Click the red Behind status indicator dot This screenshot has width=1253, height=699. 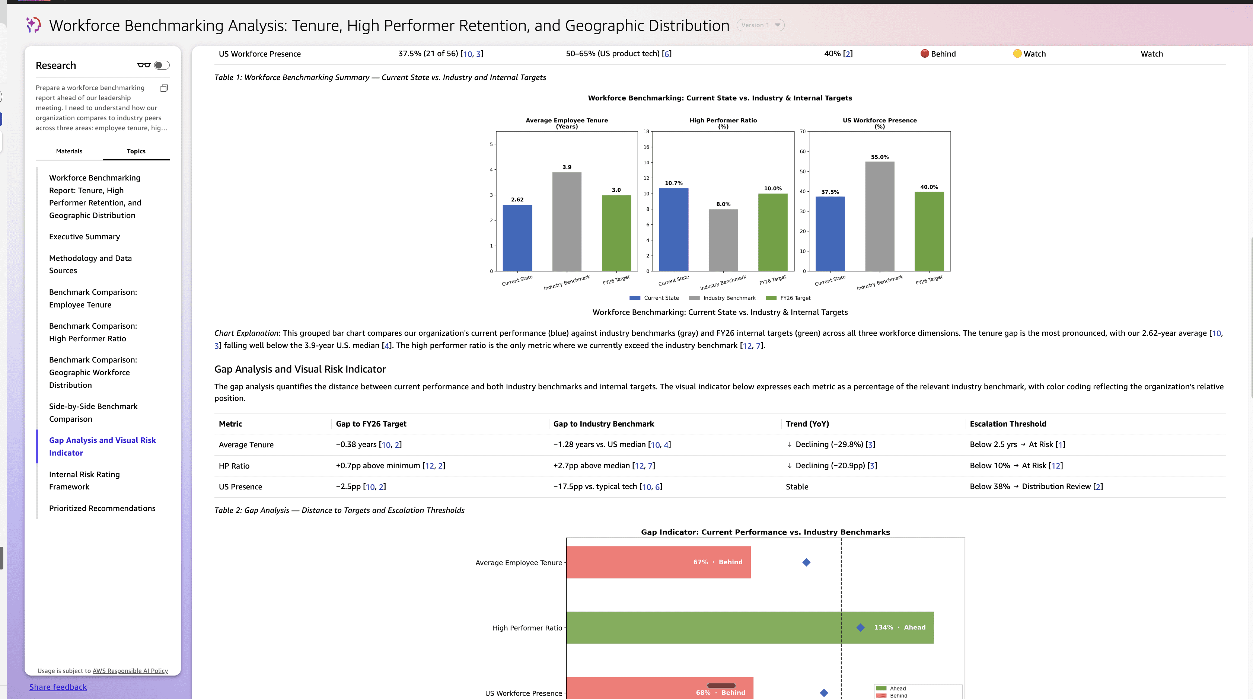coord(924,54)
